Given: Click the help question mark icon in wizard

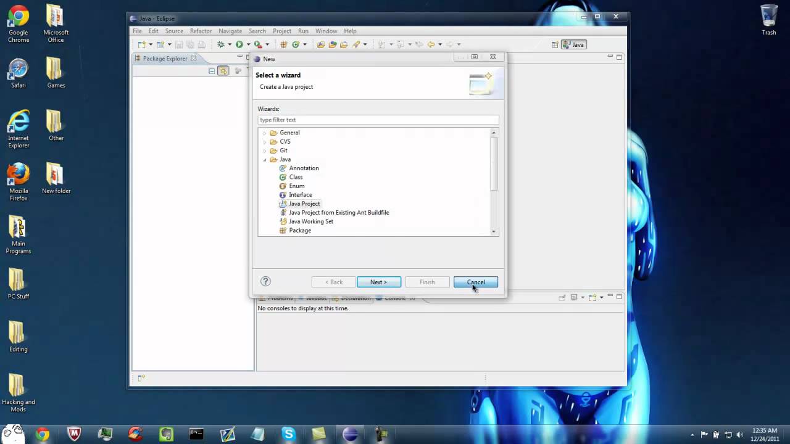Looking at the screenshot, I should click(x=265, y=282).
